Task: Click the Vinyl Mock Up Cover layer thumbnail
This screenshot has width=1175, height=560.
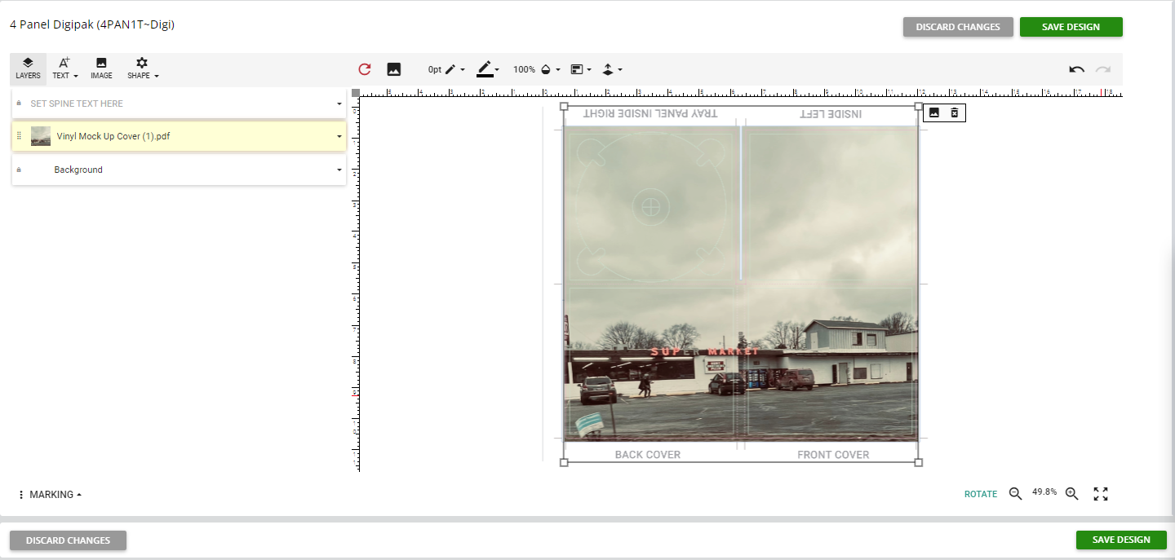Action: coord(41,136)
